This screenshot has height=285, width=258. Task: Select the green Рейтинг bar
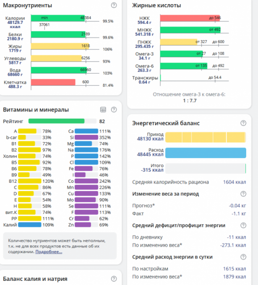pyautogui.click(x=56, y=121)
